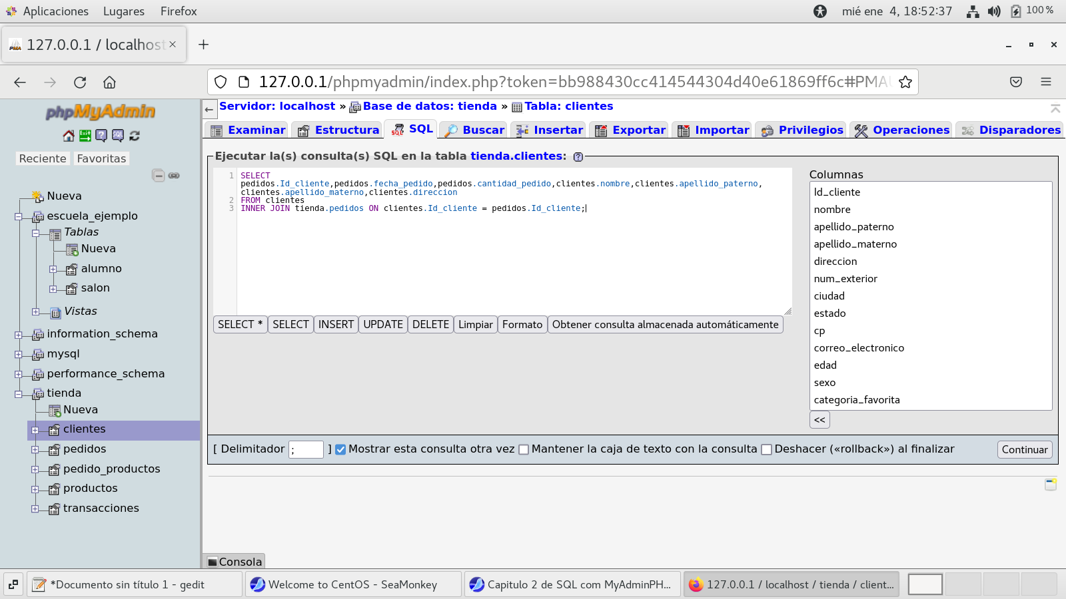Screen dimensions: 1066x599
Task: Click the Formato button
Action: click(522, 325)
